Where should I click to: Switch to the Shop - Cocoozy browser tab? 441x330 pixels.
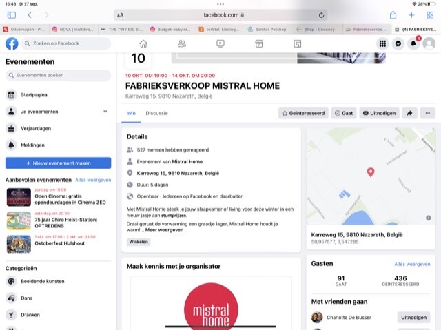(318, 29)
